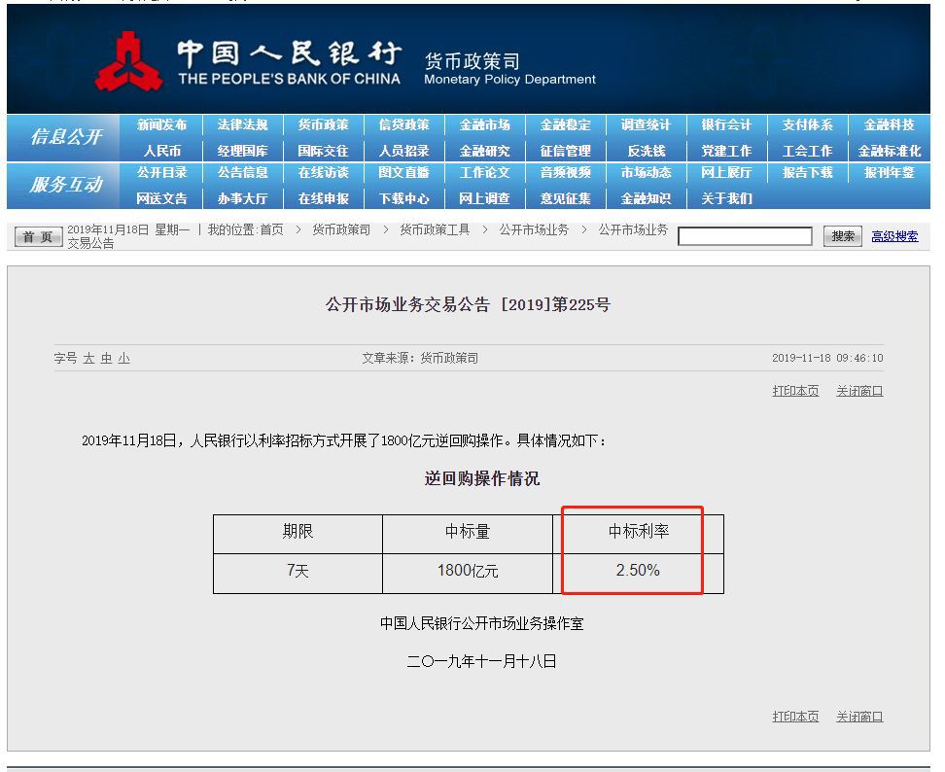Select the 2.50% rate cell
This screenshot has height=772, width=945.
(638, 574)
